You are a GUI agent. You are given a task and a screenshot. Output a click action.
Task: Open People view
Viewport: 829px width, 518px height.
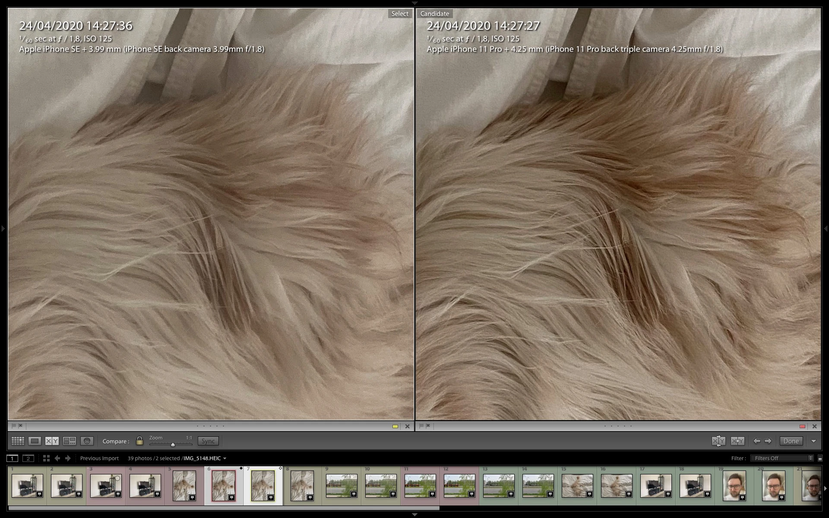pyautogui.click(x=87, y=441)
